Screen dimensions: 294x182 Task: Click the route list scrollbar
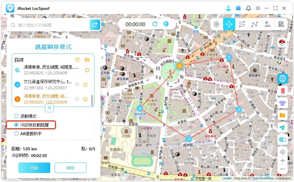(x=92, y=100)
